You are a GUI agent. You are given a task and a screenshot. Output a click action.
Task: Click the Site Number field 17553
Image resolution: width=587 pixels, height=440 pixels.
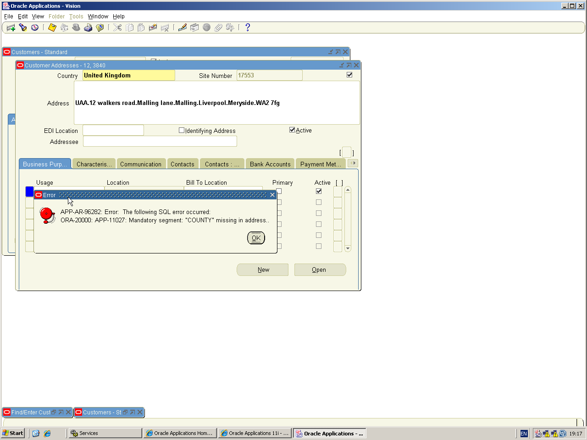tap(270, 75)
